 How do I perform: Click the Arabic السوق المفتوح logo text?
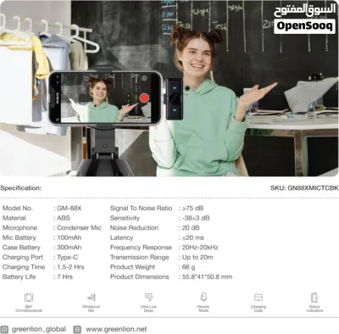coord(304,10)
